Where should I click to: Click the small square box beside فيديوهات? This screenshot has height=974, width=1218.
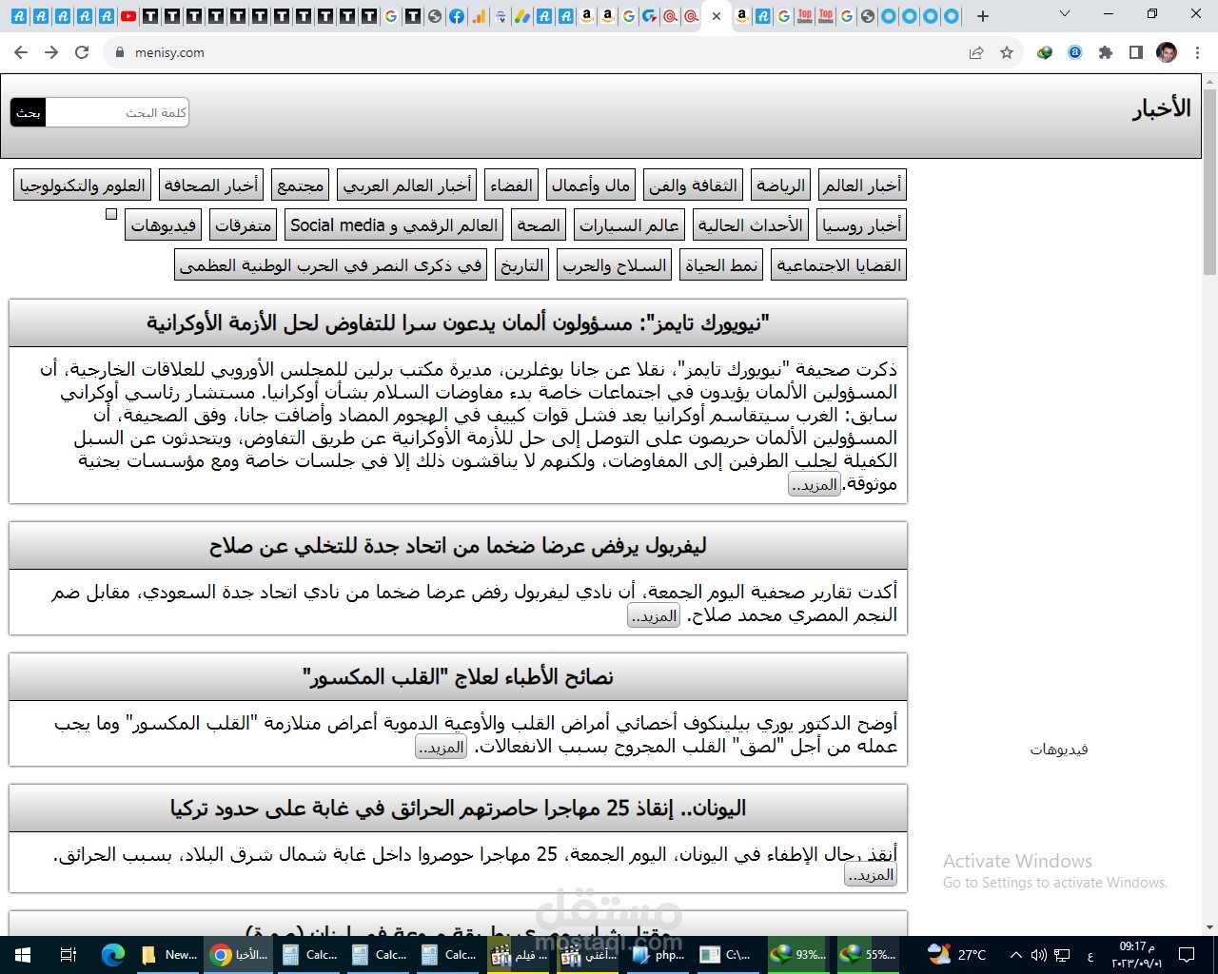pyautogui.click(x=111, y=214)
